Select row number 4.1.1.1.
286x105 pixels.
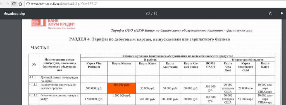(34, 84)
